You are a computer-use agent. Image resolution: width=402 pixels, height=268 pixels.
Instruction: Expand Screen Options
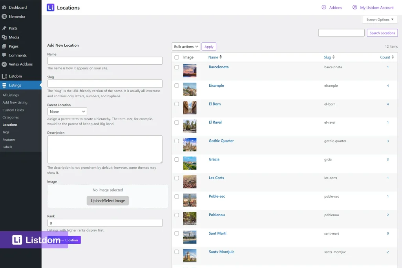point(379,19)
